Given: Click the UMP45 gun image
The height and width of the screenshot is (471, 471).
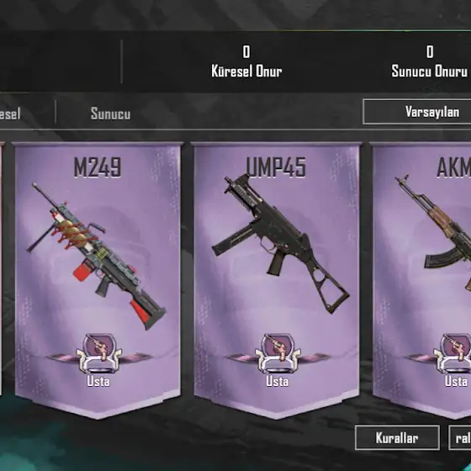Looking at the screenshot, I should click(281, 244).
